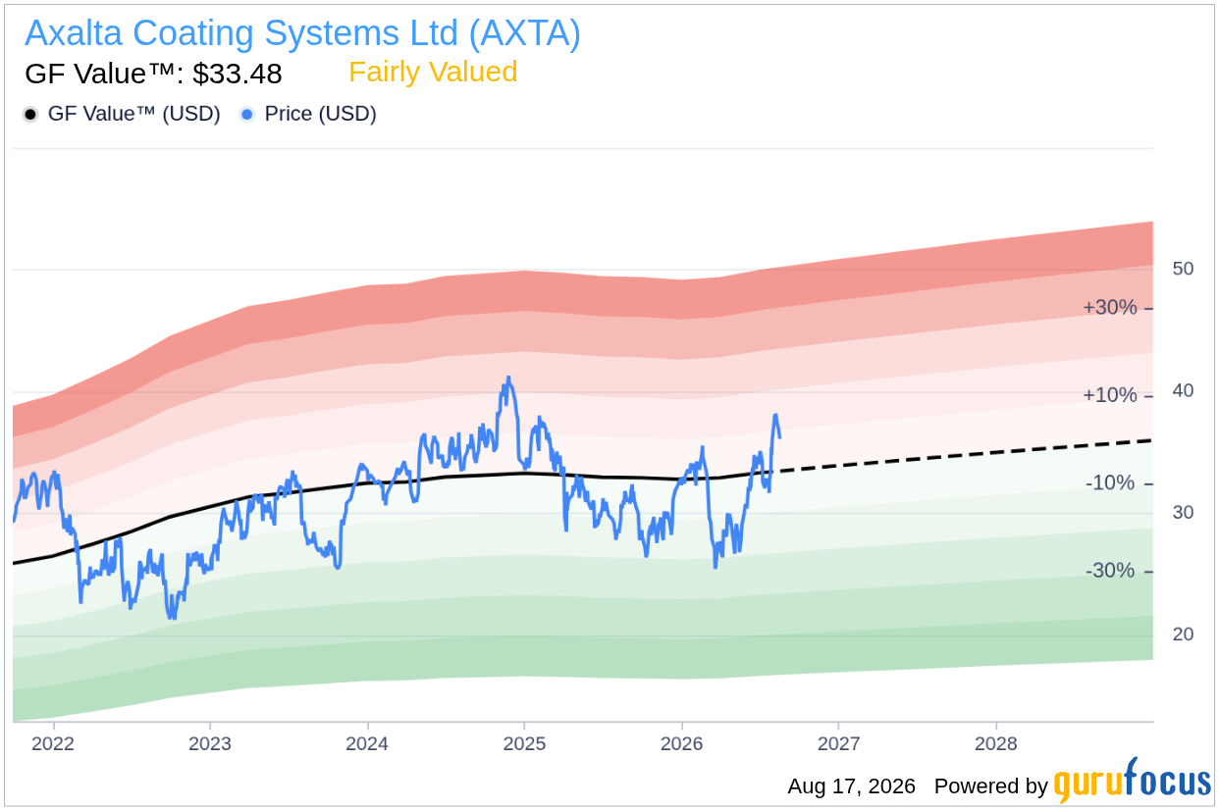Viewport: 1219px width, 810px height.
Task: Click the date 'Aug 17, 2026'
Action: pos(851,786)
